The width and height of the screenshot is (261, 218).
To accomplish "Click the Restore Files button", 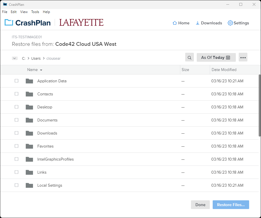I will pos(231,205).
